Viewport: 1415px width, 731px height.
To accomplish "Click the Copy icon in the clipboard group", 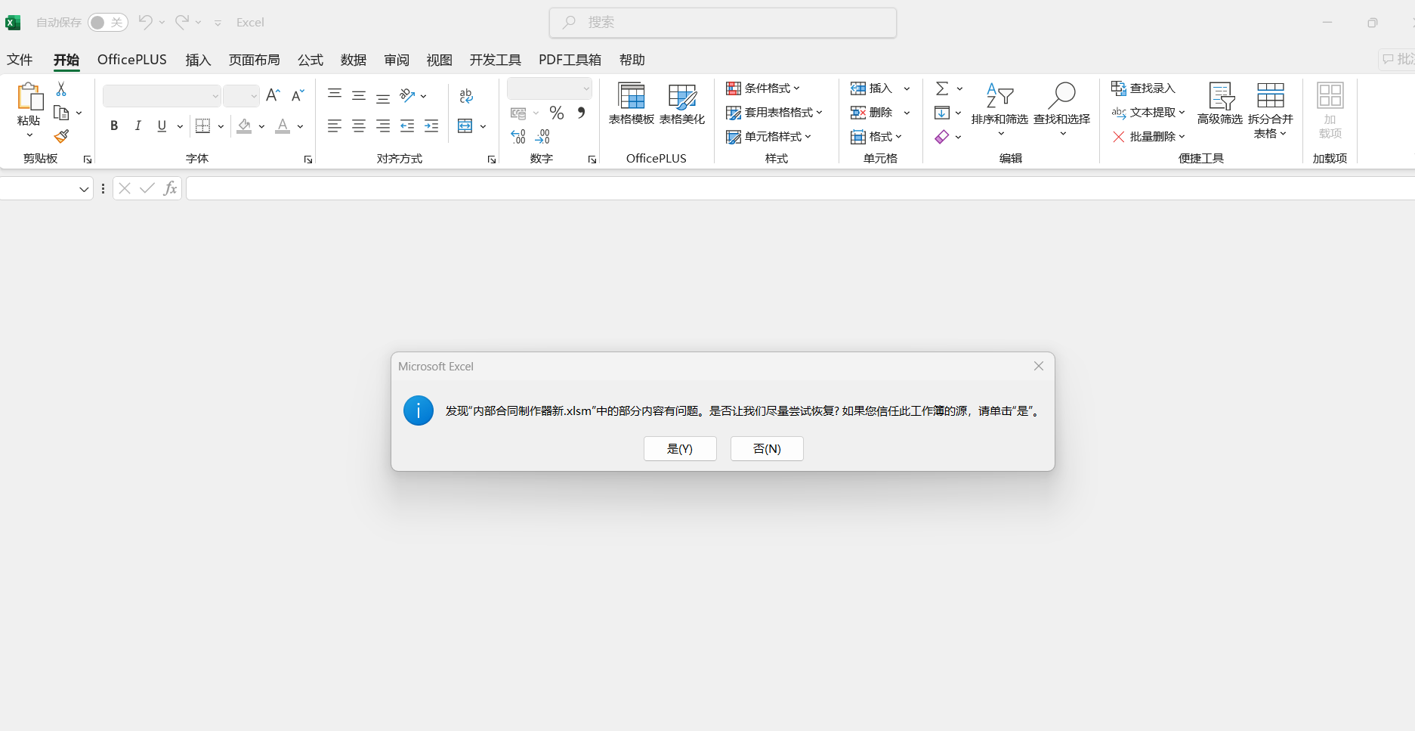I will pos(61,113).
